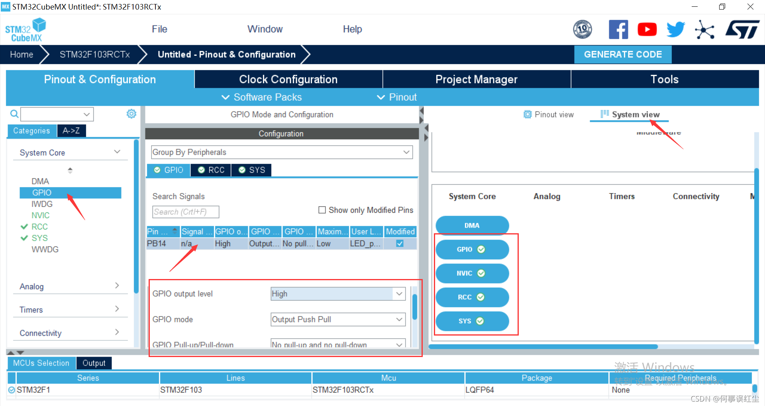
Task: Toggle the Modified checkbox for PB14
Action: point(400,244)
